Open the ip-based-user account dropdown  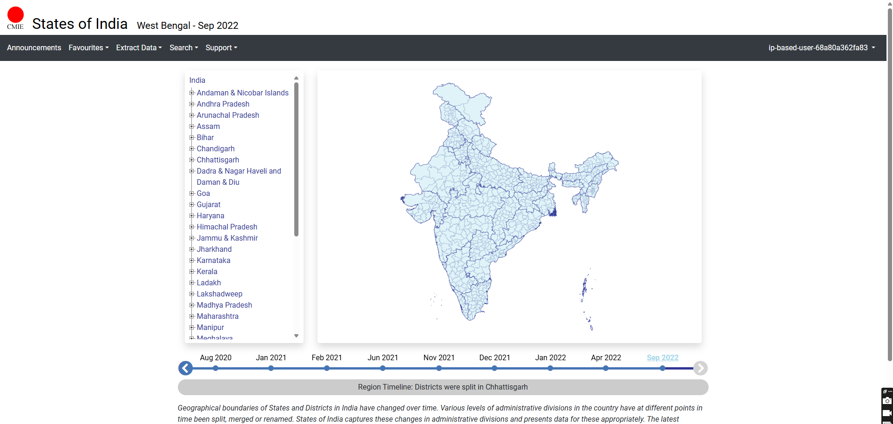[821, 48]
